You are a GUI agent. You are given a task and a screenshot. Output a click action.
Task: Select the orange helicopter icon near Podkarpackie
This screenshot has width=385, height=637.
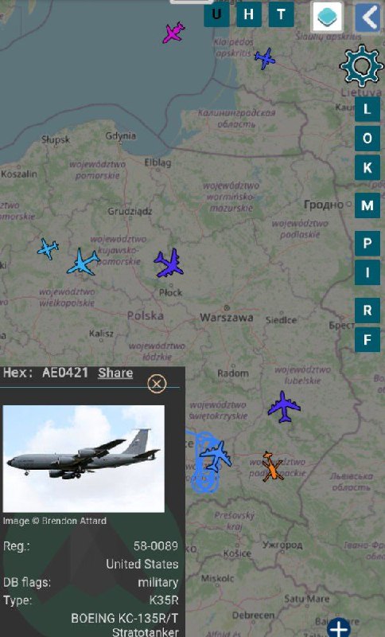point(272,467)
